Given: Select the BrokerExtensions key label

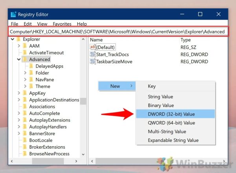Looking at the screenshot, I should point(47,147).
